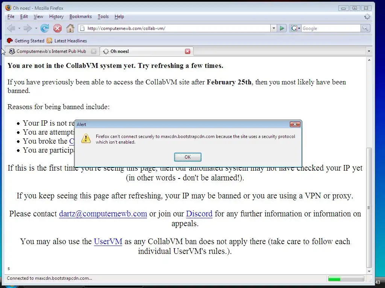Image resolution: width=385 pixels, height=288 pixels.
Task: Maximize the Firefox window
Action: tap(355, 8)
